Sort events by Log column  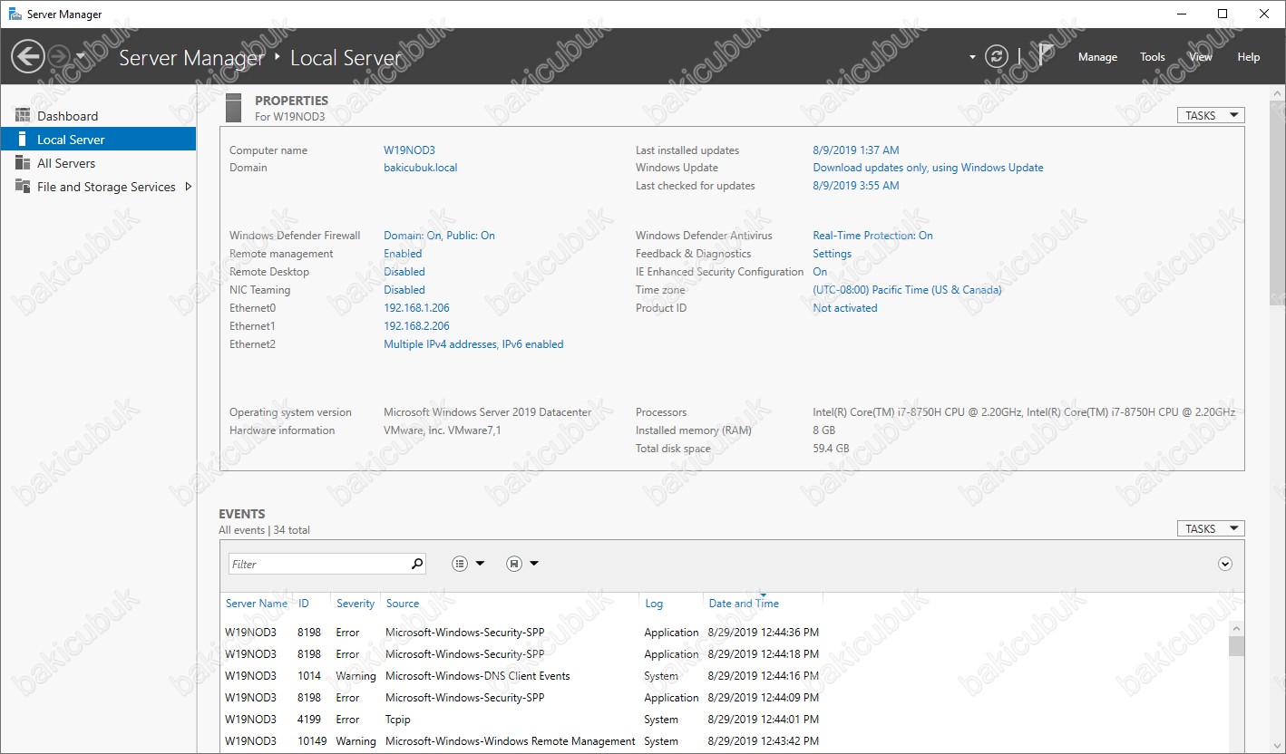pos(654,604)
